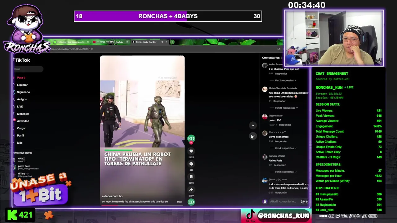
Task: Reply to jordan fermin's comment via Responder
Action: 281,74
